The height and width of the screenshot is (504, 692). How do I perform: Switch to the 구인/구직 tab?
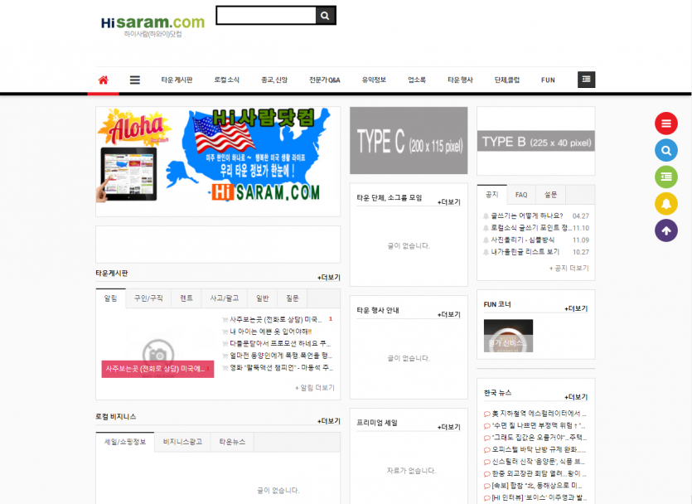point(148,298)
